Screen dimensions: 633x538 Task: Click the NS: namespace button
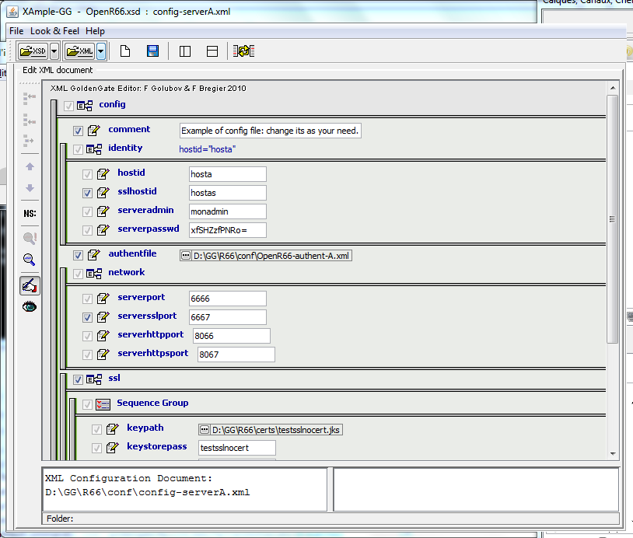point(30,214)
